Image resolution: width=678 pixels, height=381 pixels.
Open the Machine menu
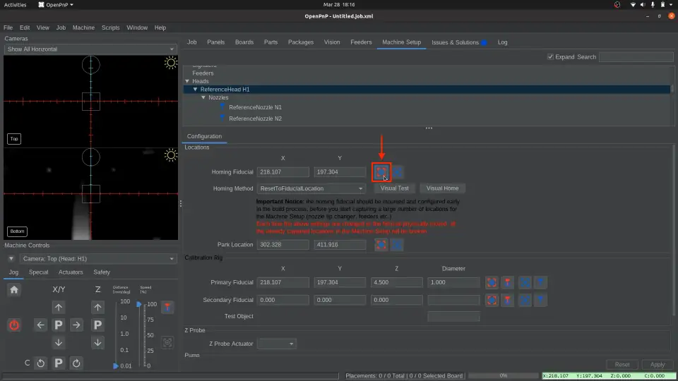click(83, 28)
